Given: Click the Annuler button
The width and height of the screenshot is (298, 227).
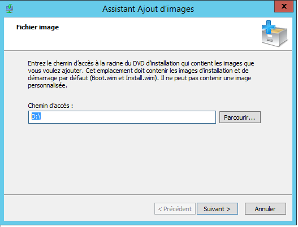Looking at the screenshot, I should coord(265,209).
